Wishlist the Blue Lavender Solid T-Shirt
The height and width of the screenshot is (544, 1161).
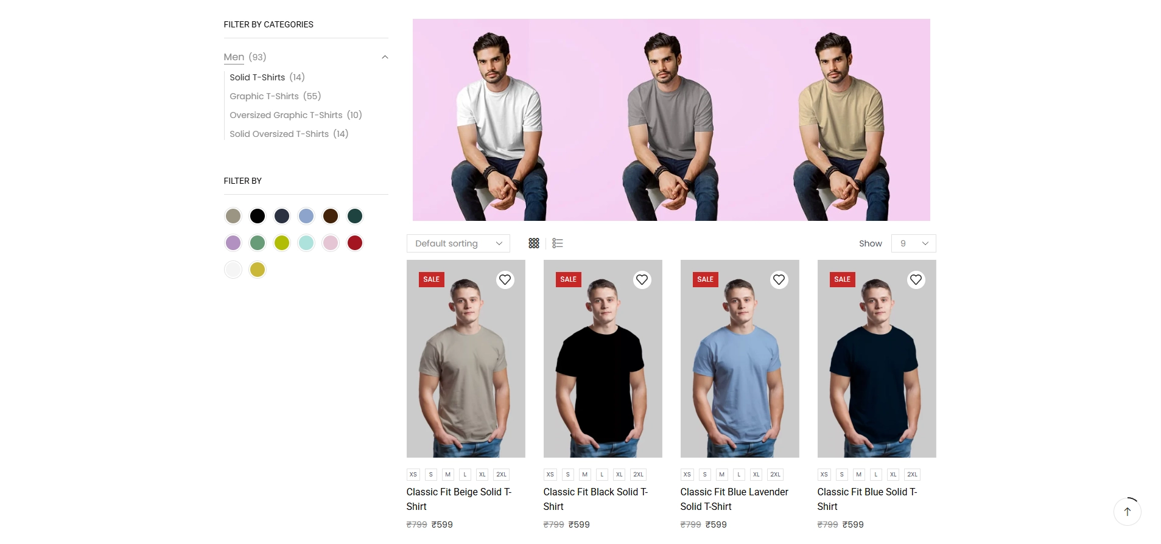point(779,280)
